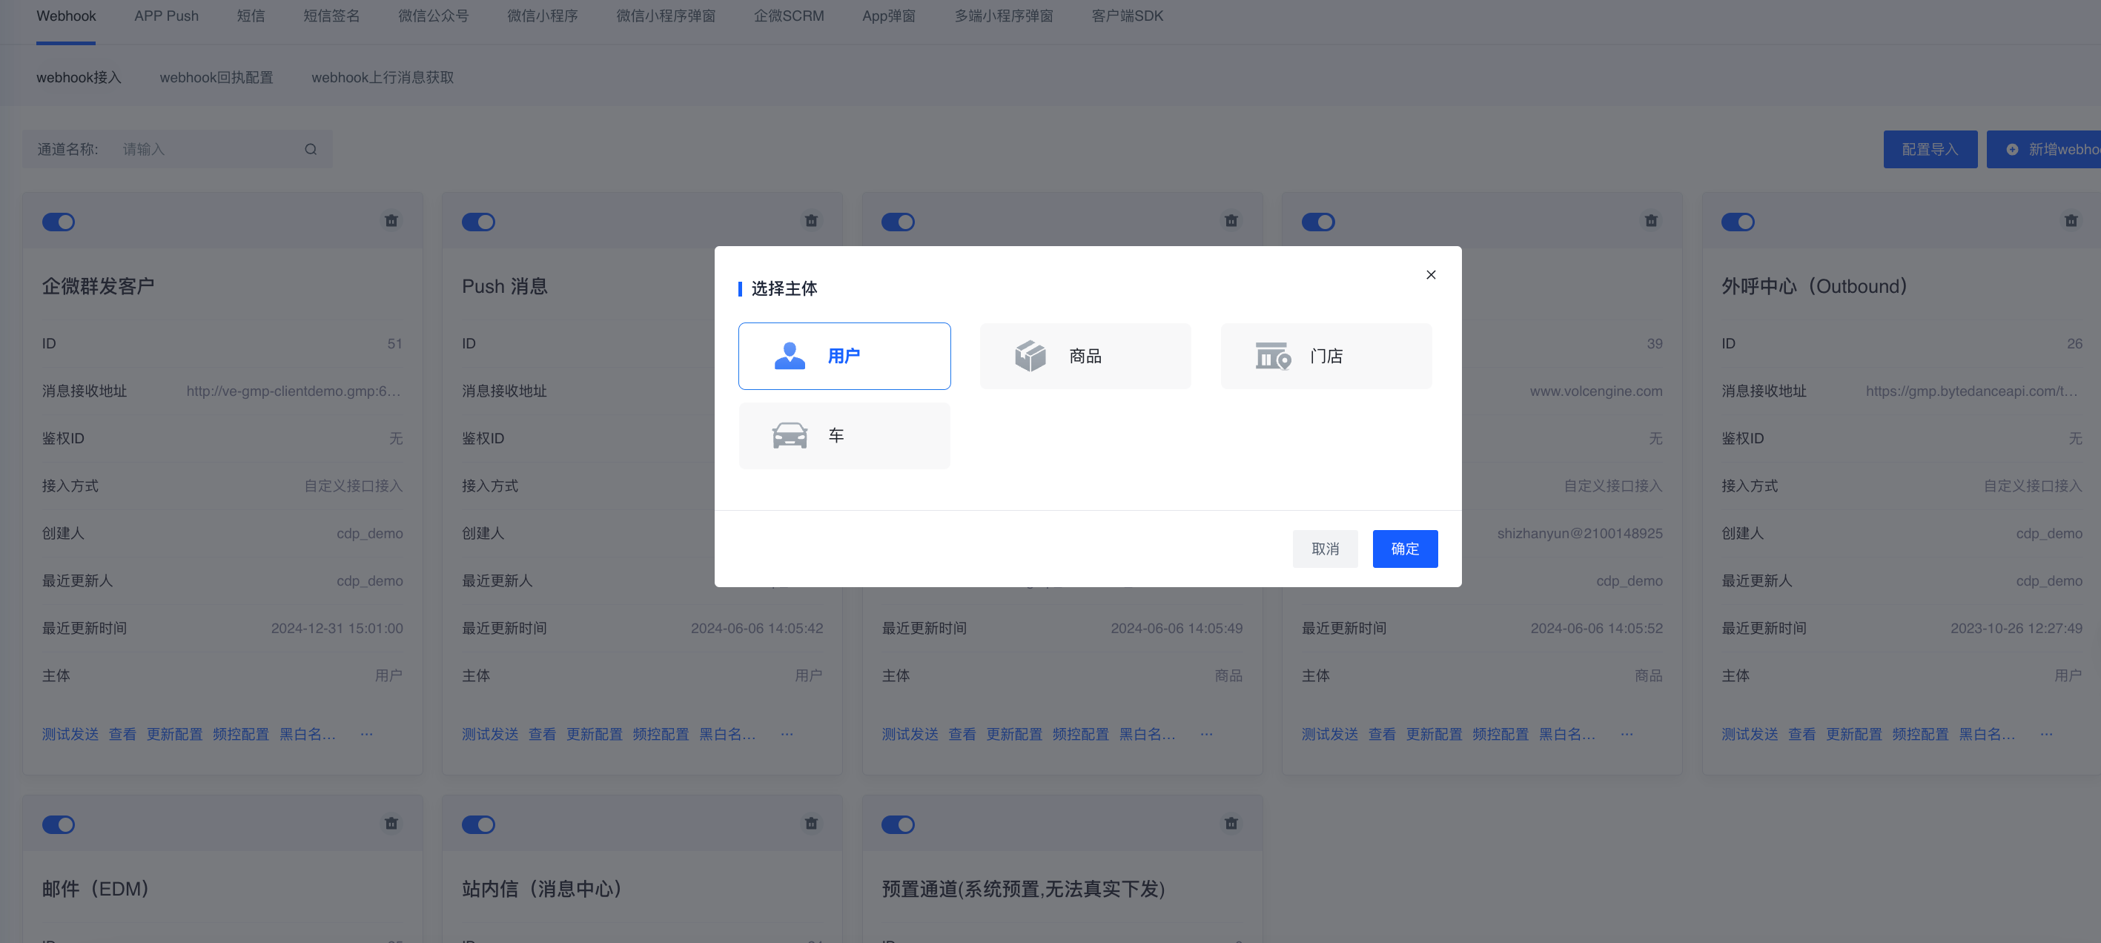Click the box icon in 商品 option
This screenshot has height=943, width=2101.
click(1030, 356)
